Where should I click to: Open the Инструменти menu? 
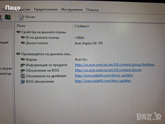click(x=72, y=10)
